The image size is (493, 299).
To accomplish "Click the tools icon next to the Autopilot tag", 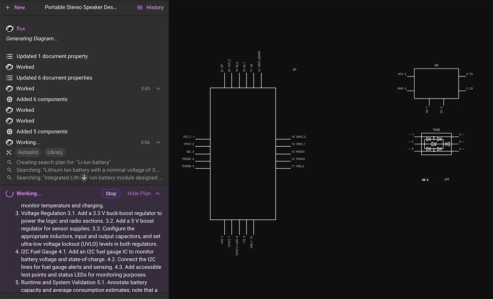I will click(9, 152).
